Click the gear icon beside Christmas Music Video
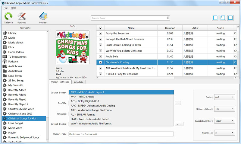This screenshot has height=144, width=241. (5, 109)
